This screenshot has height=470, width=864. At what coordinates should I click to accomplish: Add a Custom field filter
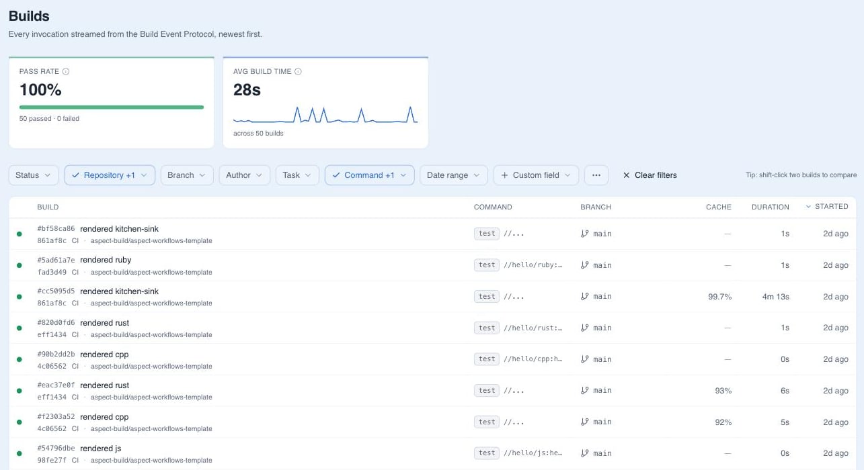pos(536,175)
